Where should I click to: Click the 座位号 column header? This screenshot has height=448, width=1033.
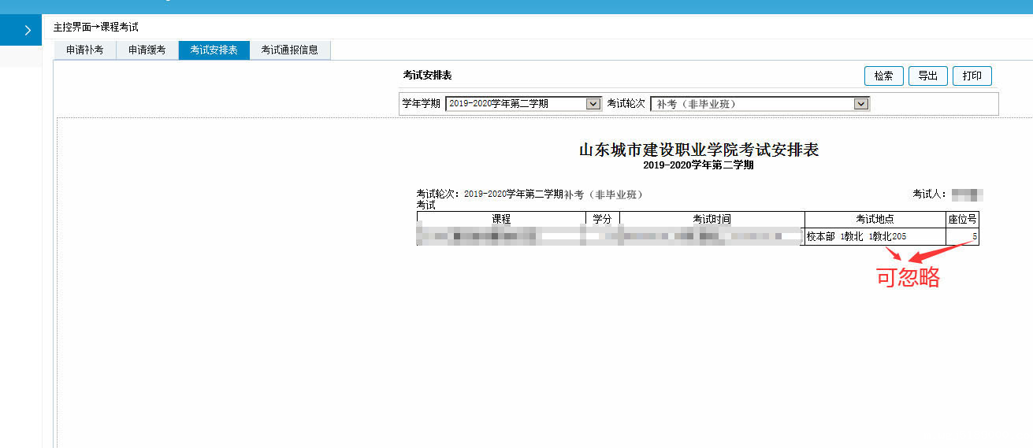[x=962, y=219]
